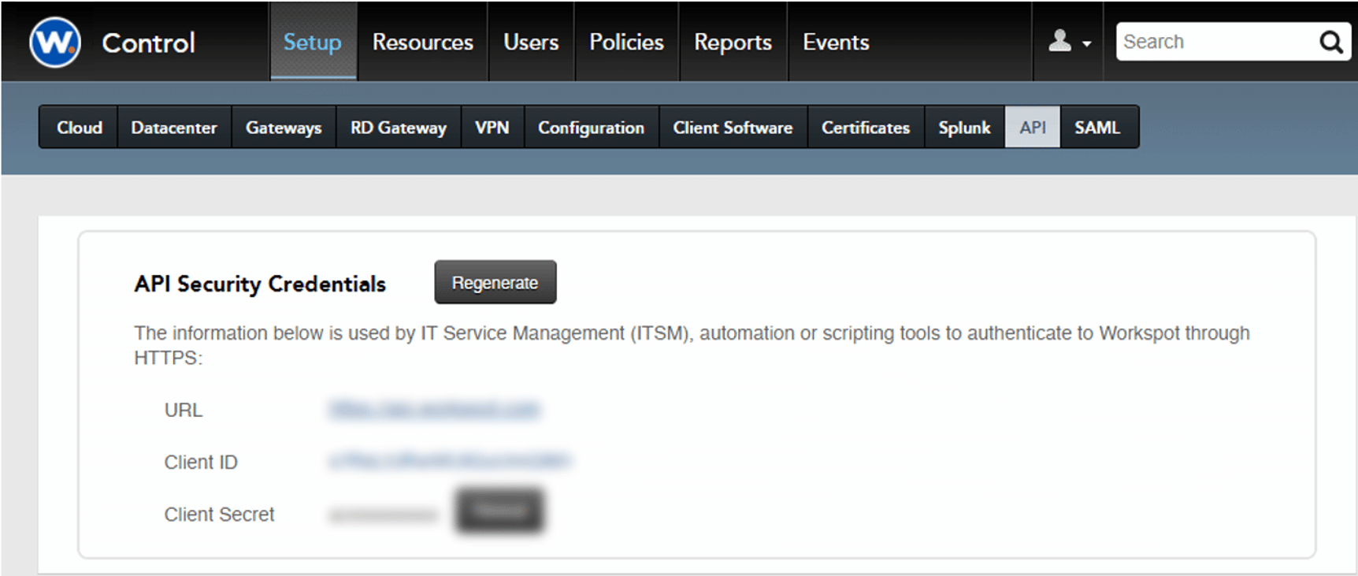Click the blurred Client ID value
The height and width of the screenshot is (576, 1358).
tap(450, 461)
